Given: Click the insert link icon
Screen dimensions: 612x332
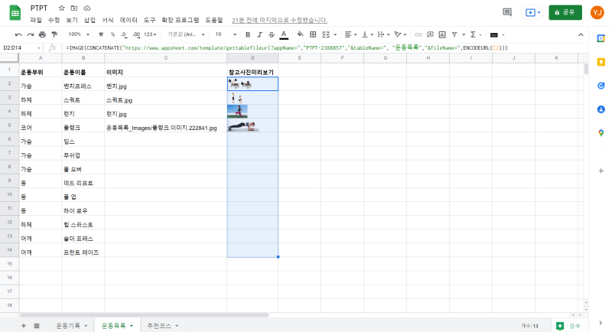Looking at the screenshot, I should tap(418, 34).
